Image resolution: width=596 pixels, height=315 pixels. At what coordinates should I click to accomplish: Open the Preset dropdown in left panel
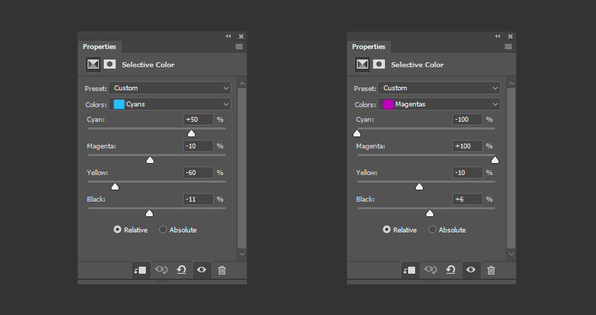(170, 88)
